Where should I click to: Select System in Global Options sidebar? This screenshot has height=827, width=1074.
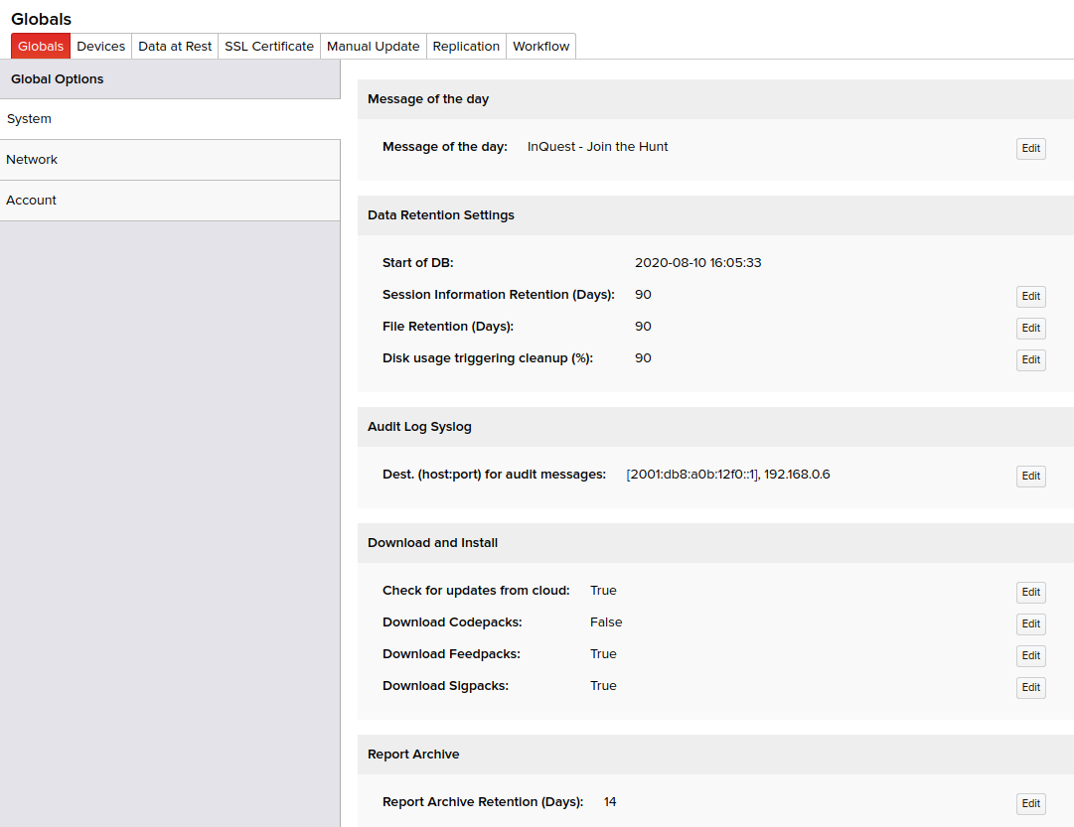170,119
